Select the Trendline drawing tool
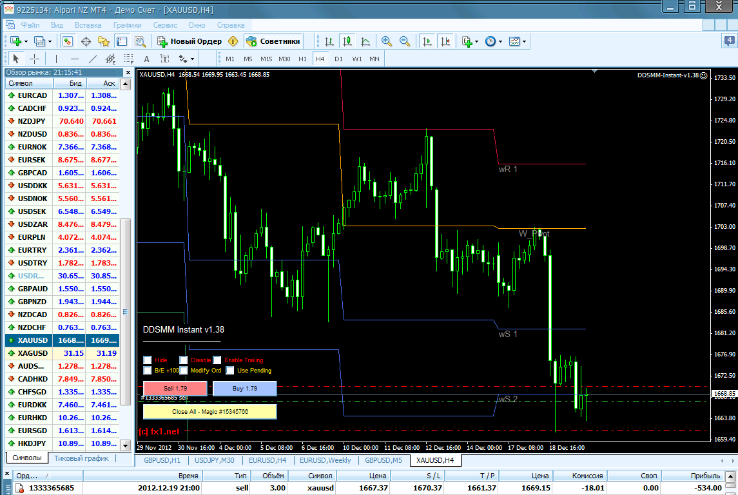This screenshot has height=495, width=738. tap(93, 59)
